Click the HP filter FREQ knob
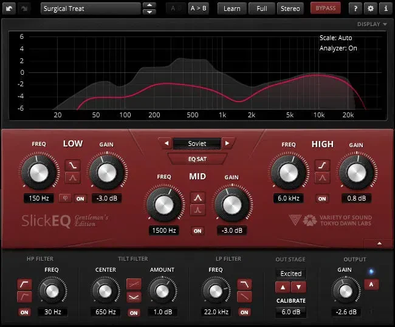Image resolution: width=395 pixels, height=327 pixels. [x=52, y=291]
